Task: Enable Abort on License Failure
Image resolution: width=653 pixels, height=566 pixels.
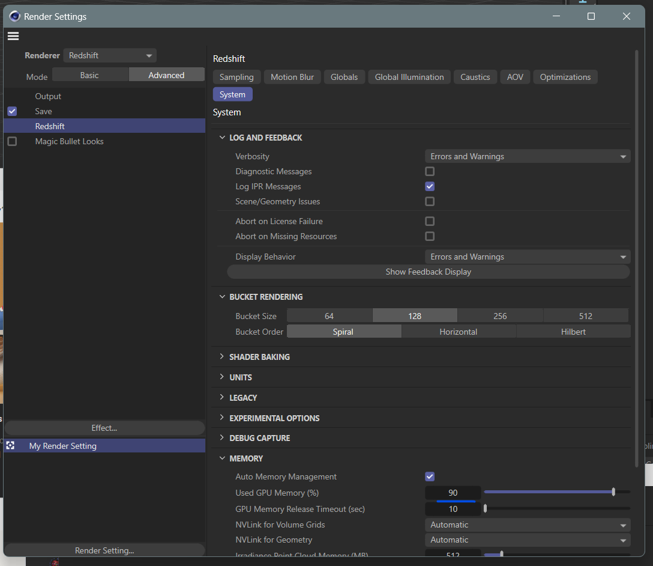Action: click(430, 221)
